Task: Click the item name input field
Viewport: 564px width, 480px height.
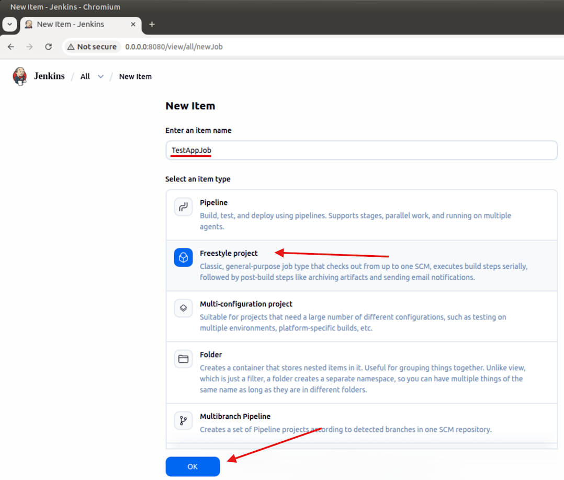Action: 361,151
